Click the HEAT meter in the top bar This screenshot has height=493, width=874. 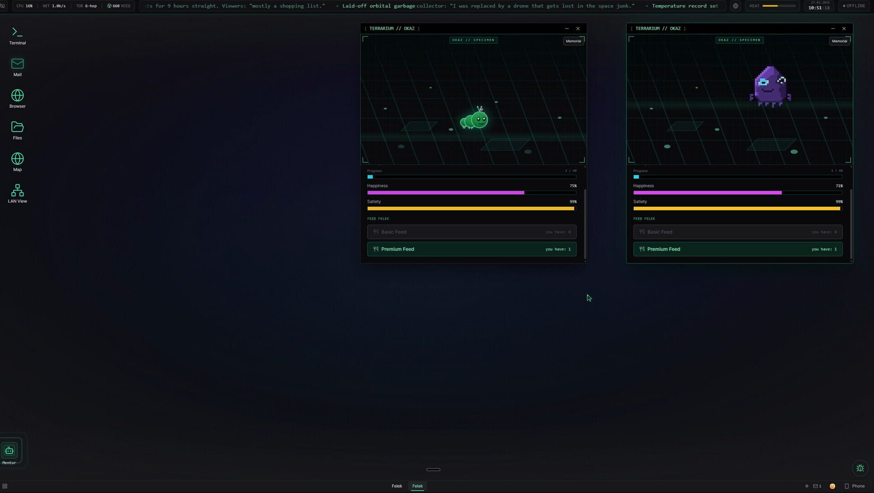click(x=773, y=6)
